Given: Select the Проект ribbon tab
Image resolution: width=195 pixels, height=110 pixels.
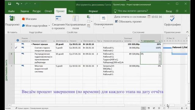Looking at the screenshot, I should coord(60,11).
